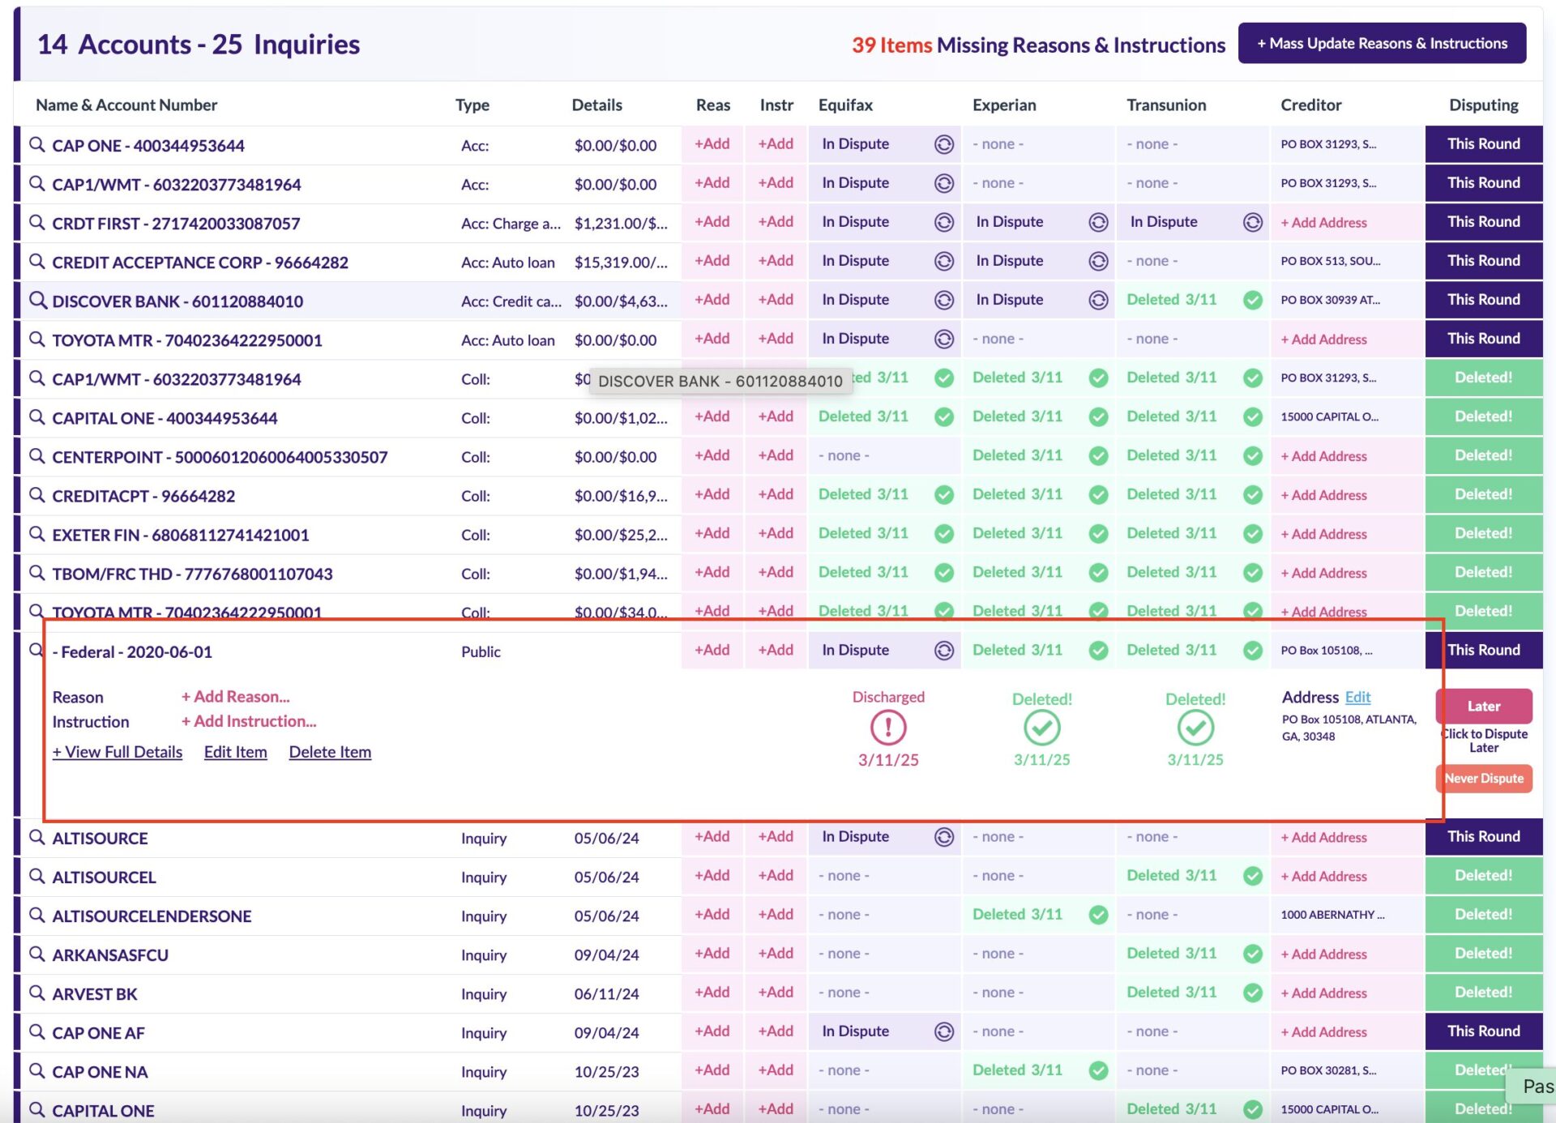
Task: Open Add Reason link for Federal record
Action: (x=236, y=697)
